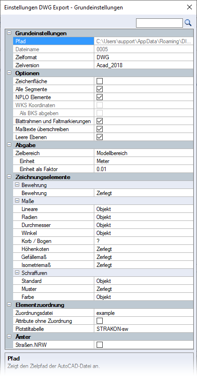
Task: Select the Zielformat DWG value cell
Action: pos(144,57)
